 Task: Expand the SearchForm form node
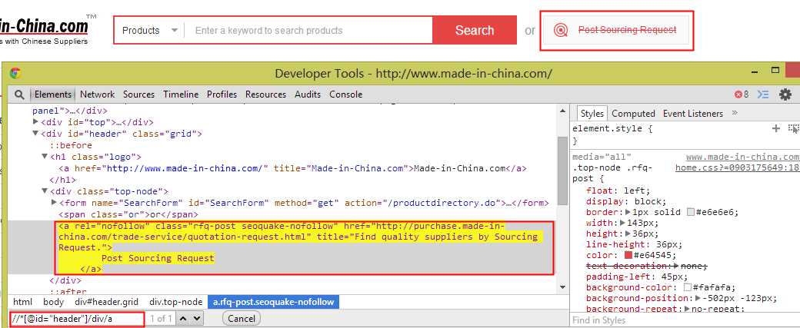tap(54, 203)
